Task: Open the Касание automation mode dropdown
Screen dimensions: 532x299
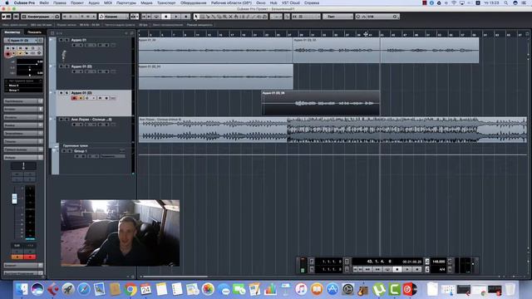Action: pos(114,17)
